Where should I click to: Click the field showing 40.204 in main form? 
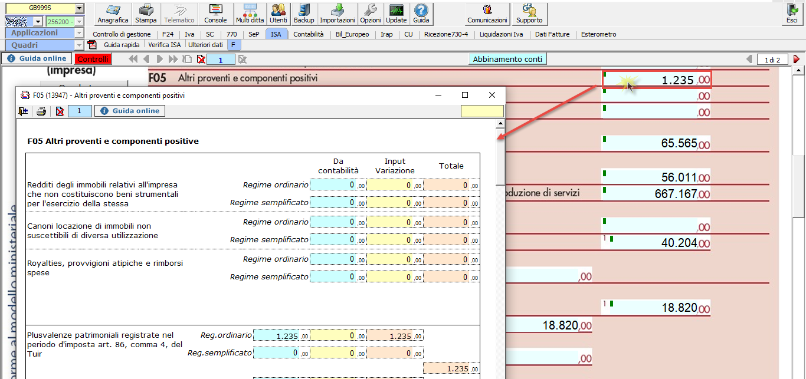(656, 243)
